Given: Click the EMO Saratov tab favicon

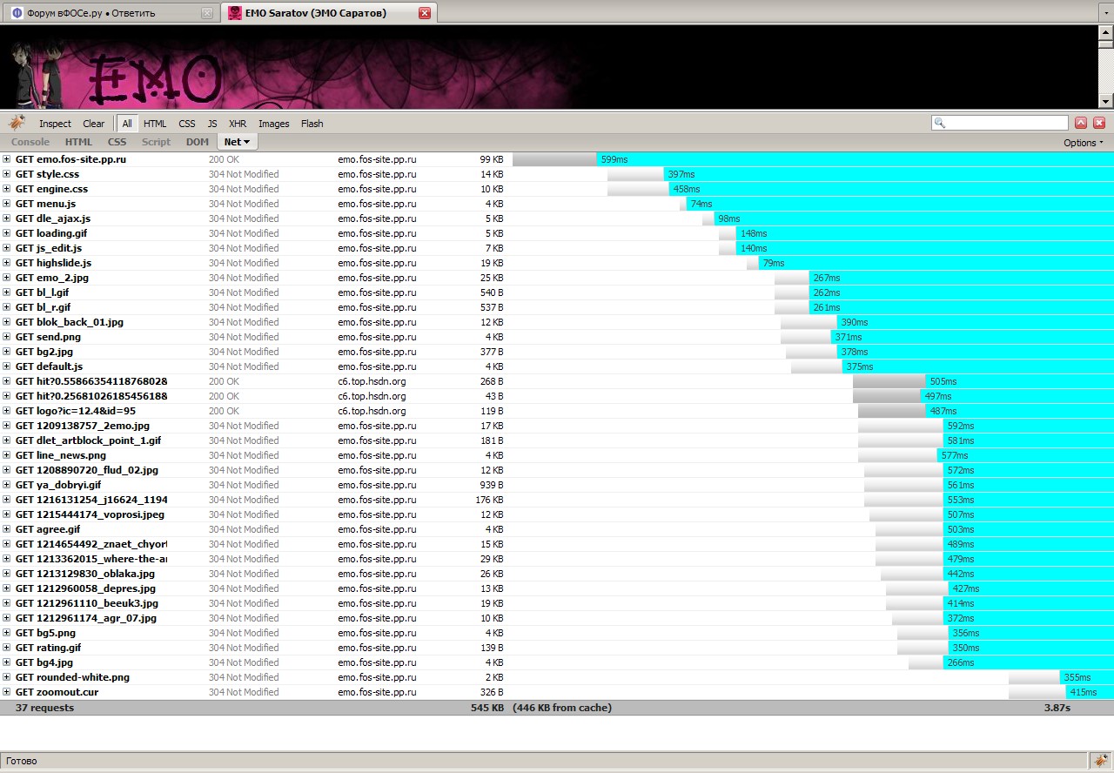Looking at the screenshot, I should tap(234, 13).
